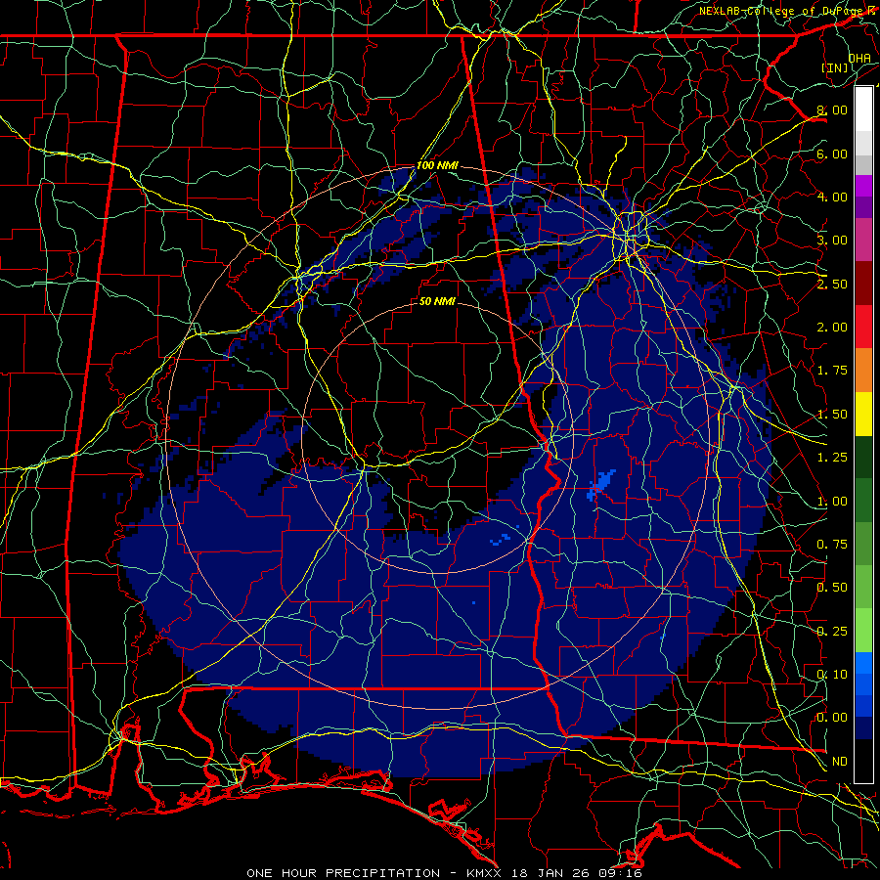Select the white swatch at legend top
880x880 pixels.
(863, 110)
